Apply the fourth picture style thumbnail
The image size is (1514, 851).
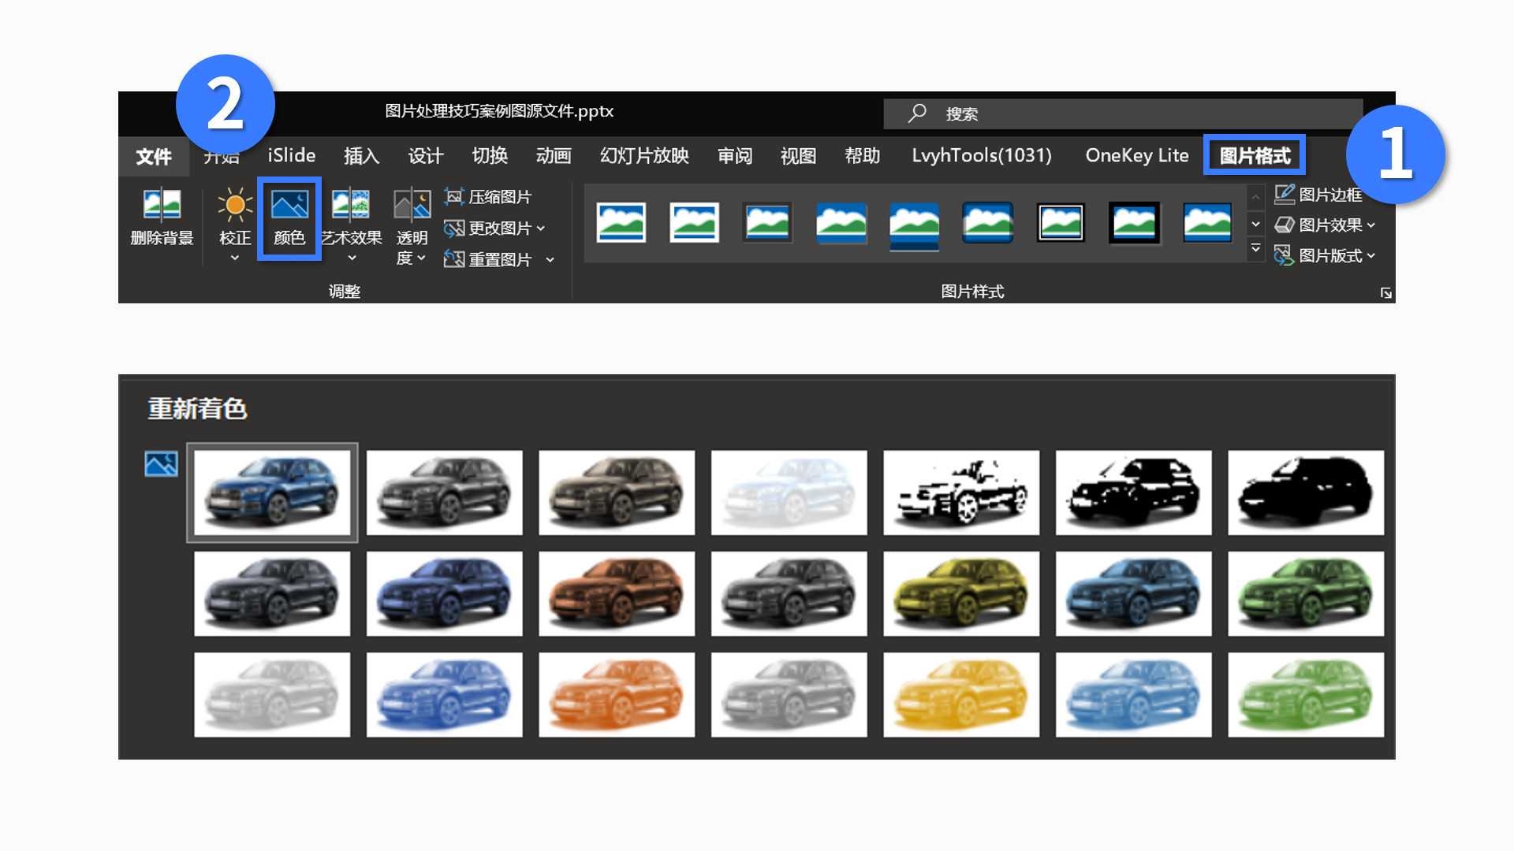click(x=841, y=222)
